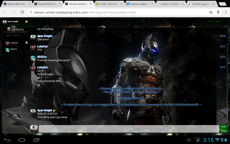Image resolution: width=230 pixels, height=144 pixels.
Task: Tap the Wi-Fi status icon
Action: tap(217, 140)
